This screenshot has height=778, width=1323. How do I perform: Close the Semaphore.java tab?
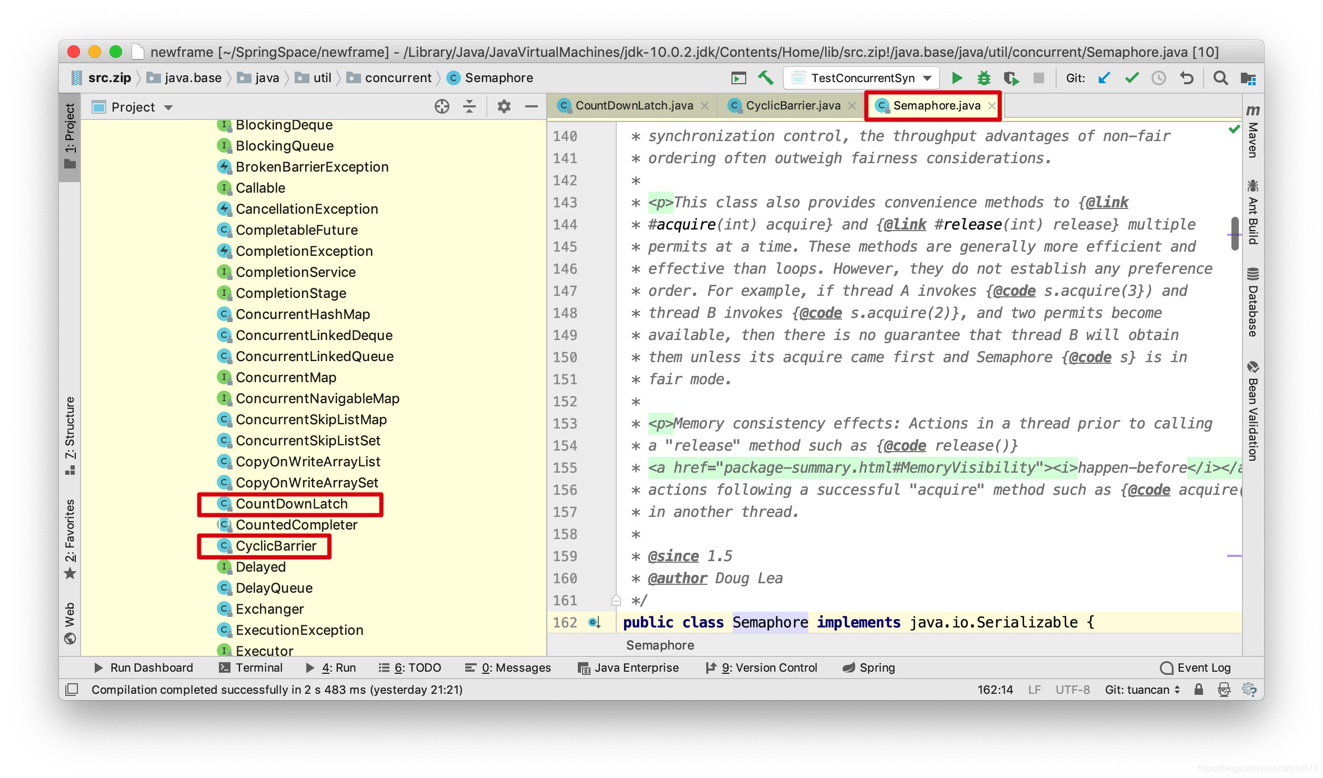(991, 106)
